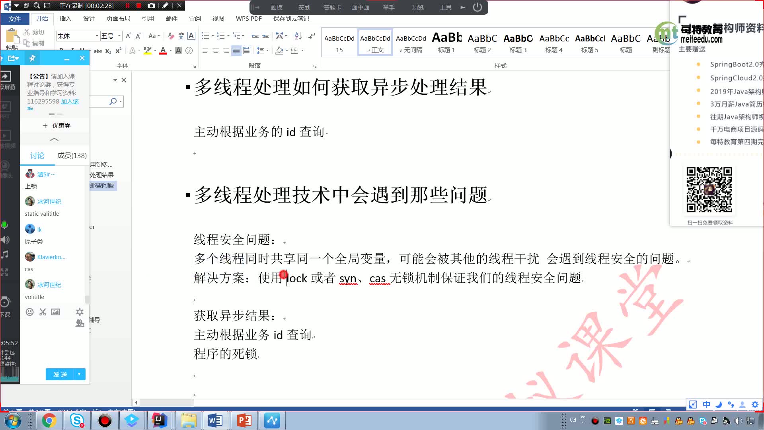Open IntelliJ IDEA from the taskbar
This screenshot has width=764, height=430.
click(159, 420)
